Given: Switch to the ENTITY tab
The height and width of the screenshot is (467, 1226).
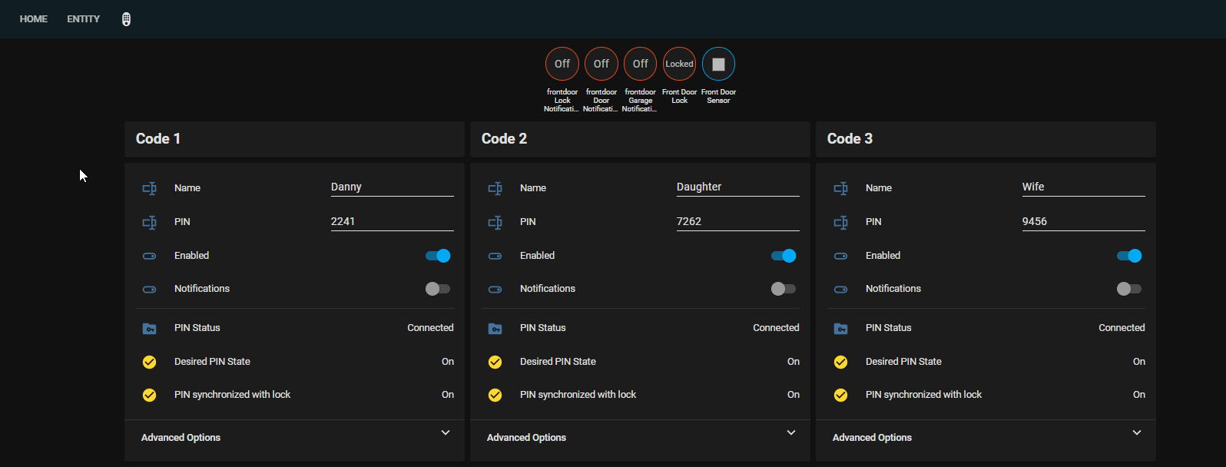Looking at the screenshot, I should tap(83, 19).
